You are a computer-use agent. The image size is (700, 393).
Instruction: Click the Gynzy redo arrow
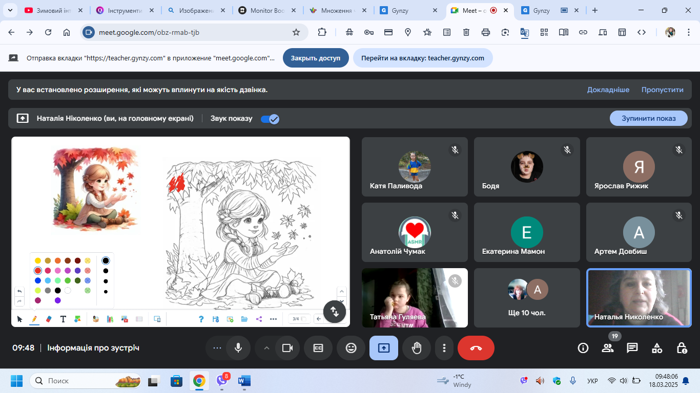[19, 301]
